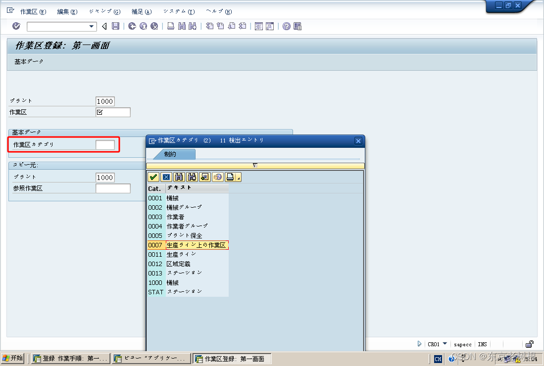The image size is (544, 366).
Task: Toggle the Enter check icon left of command field
Action: pos(15,26)
